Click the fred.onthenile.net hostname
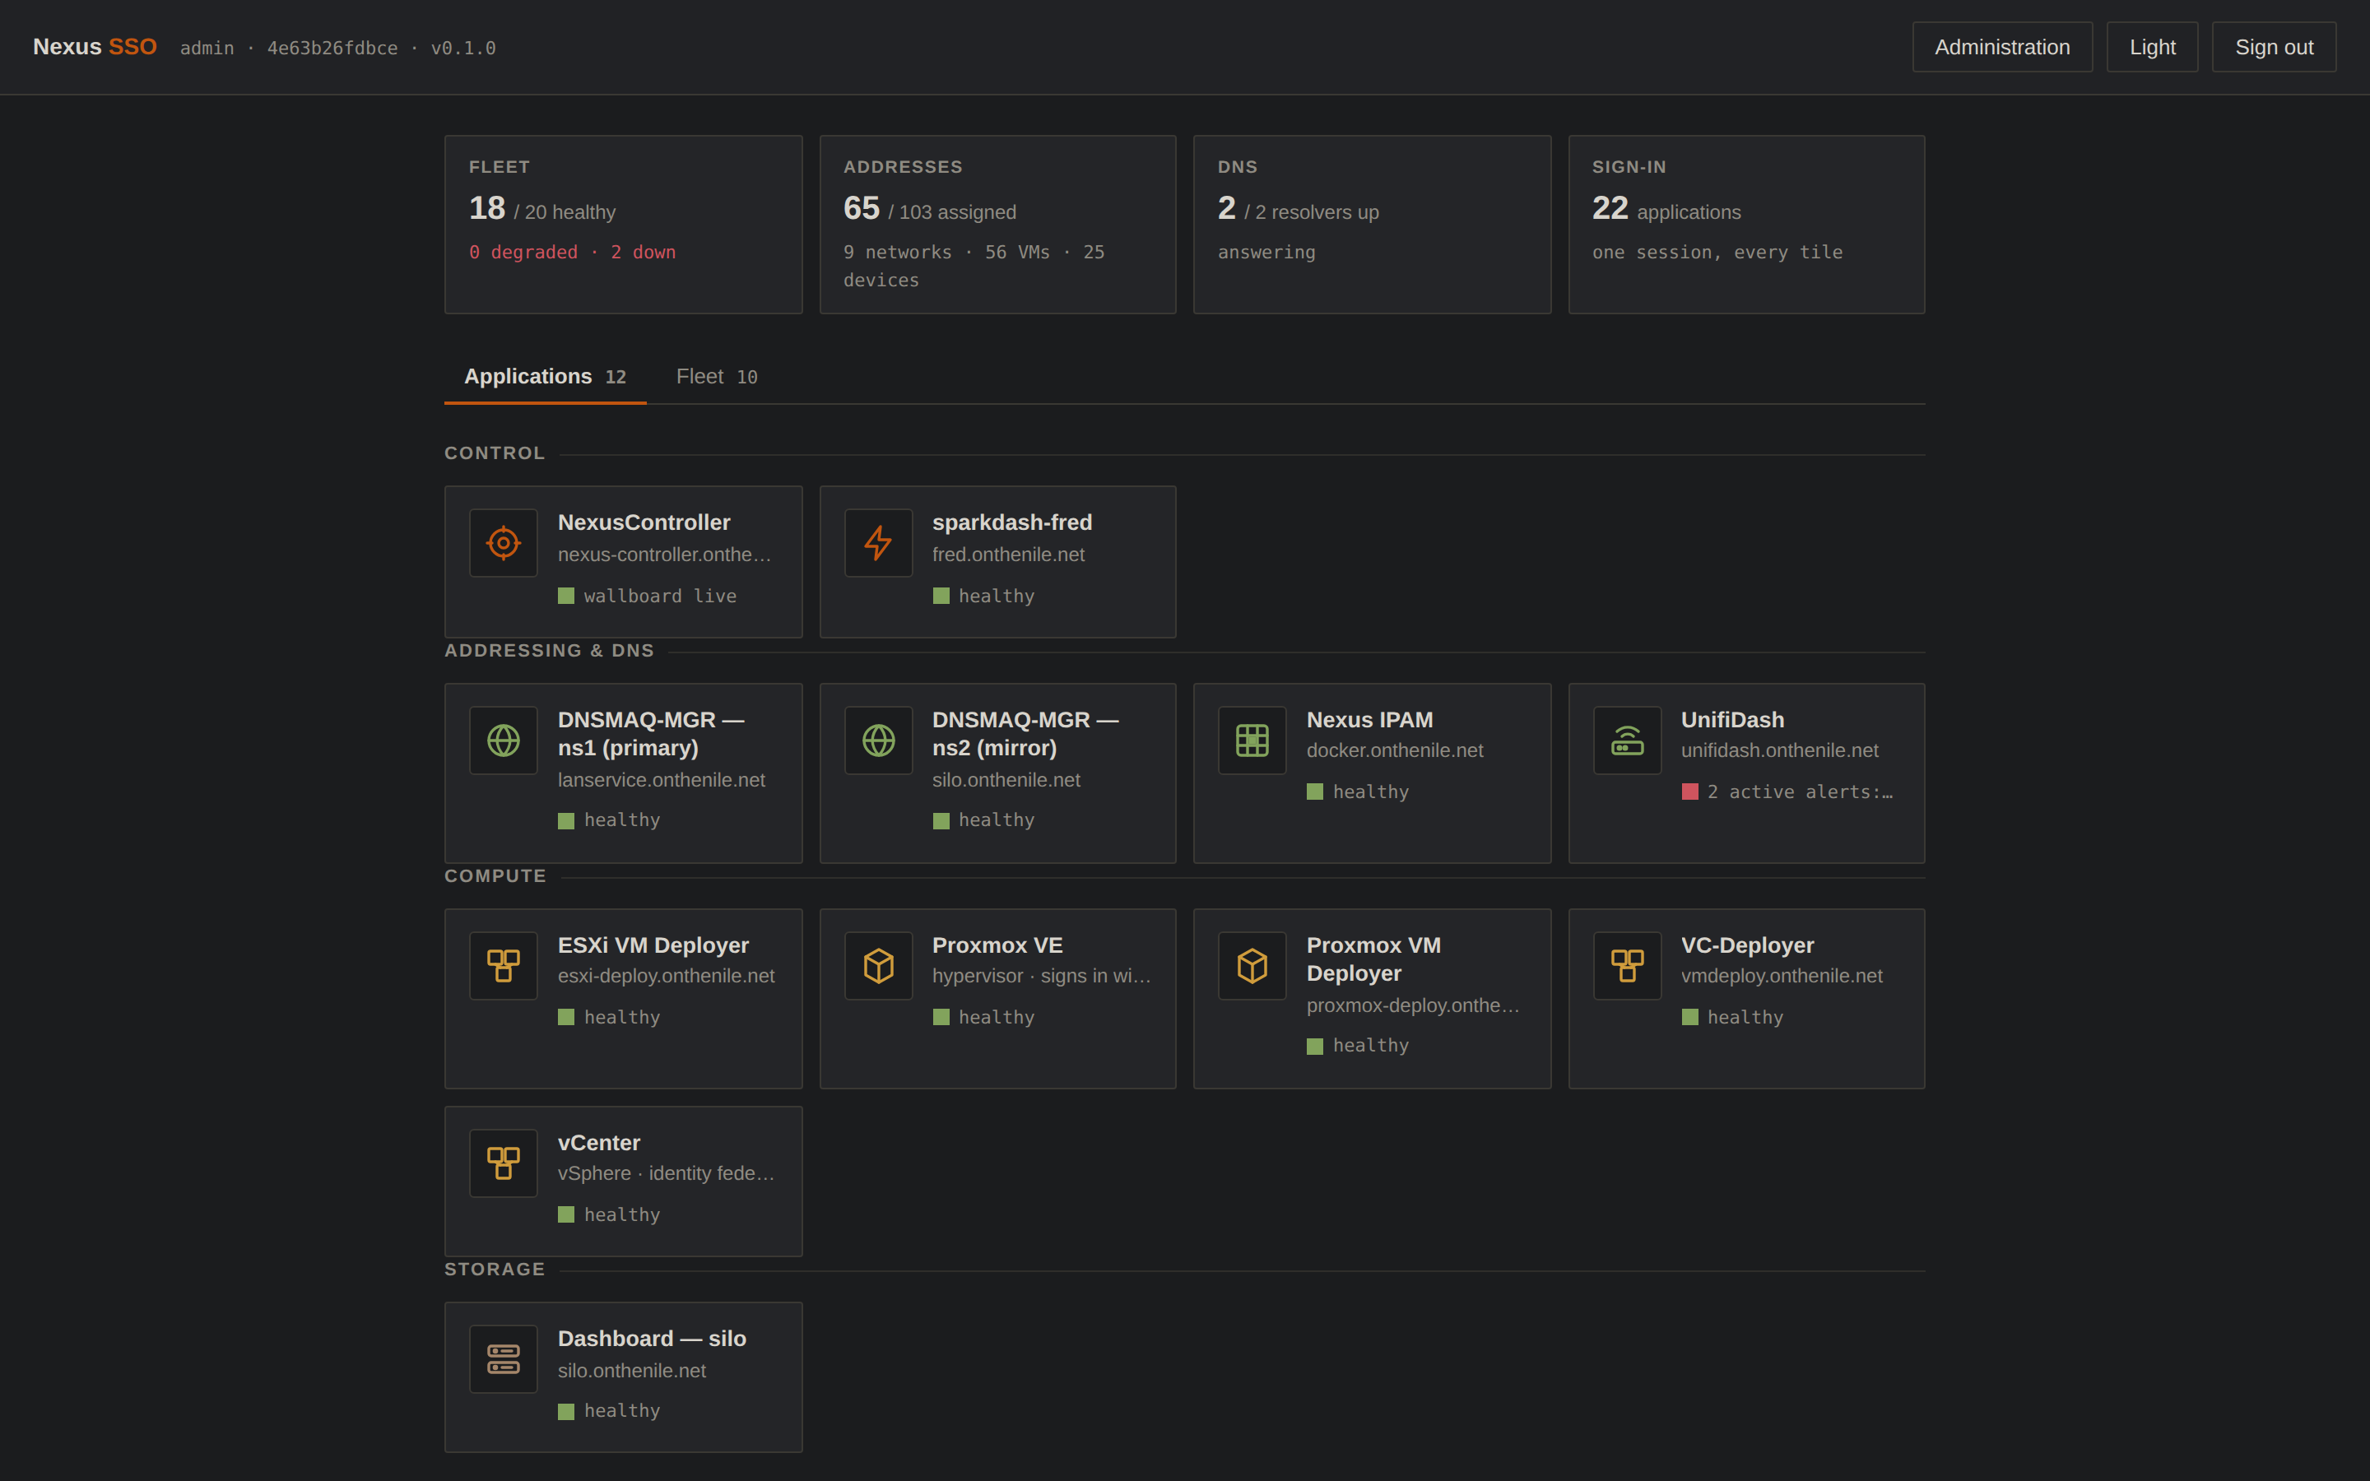 click(1008, 555)
